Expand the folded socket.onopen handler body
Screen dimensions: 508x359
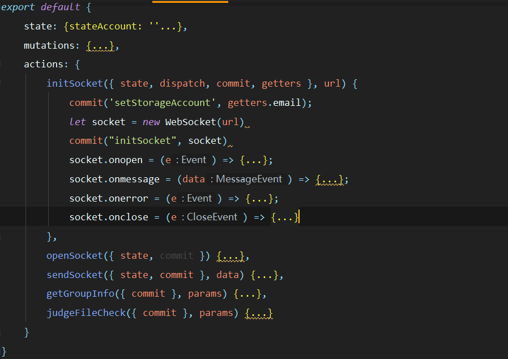click(x=254, y=160)
